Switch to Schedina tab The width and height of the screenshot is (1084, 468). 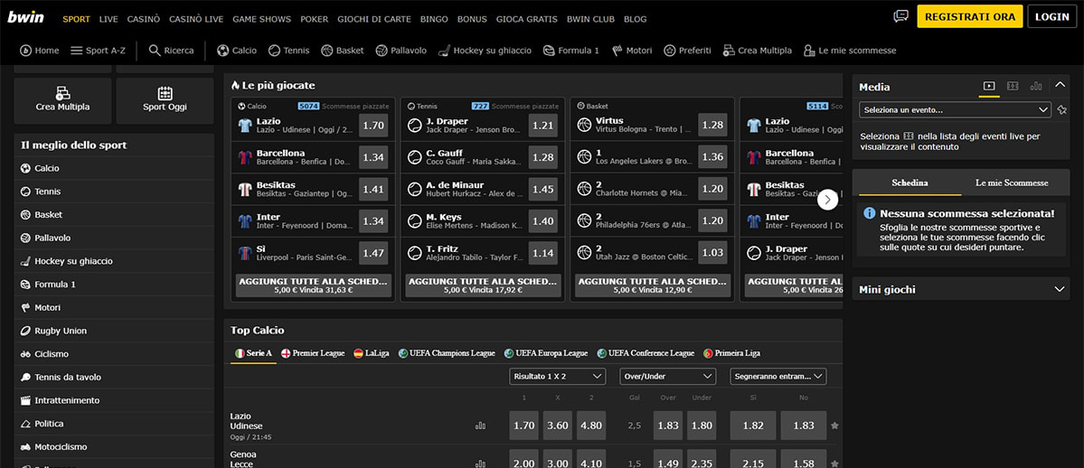coord(910,183)
